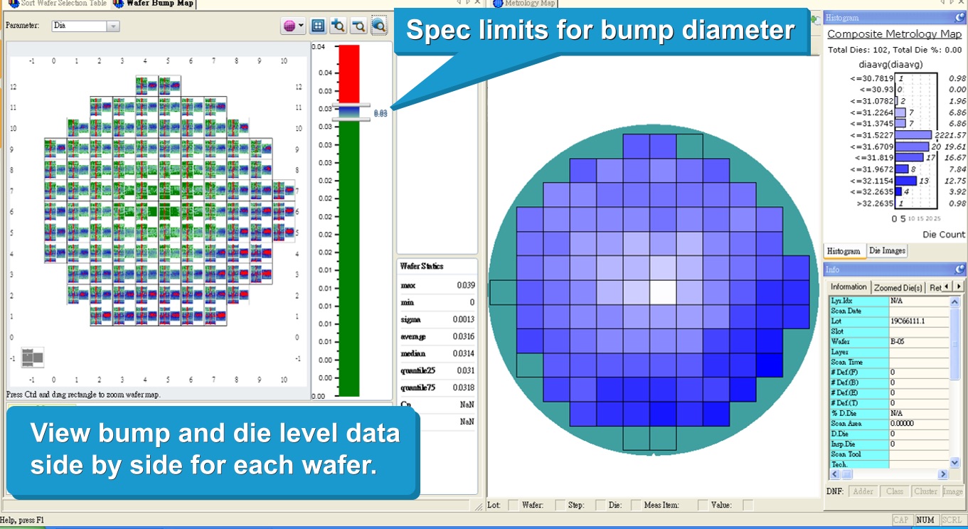The height and width of the screenshot is (529, 968).
Task: Click the Info table scroll-left arrow
Action: [836, 474]
